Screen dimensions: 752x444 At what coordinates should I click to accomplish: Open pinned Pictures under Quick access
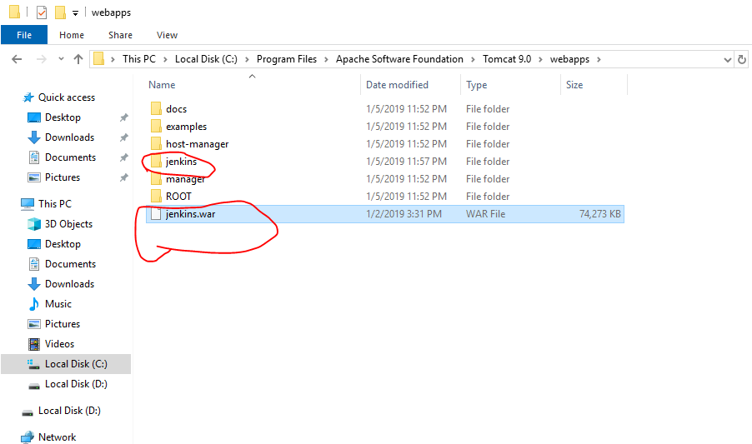tap(63, 177)
